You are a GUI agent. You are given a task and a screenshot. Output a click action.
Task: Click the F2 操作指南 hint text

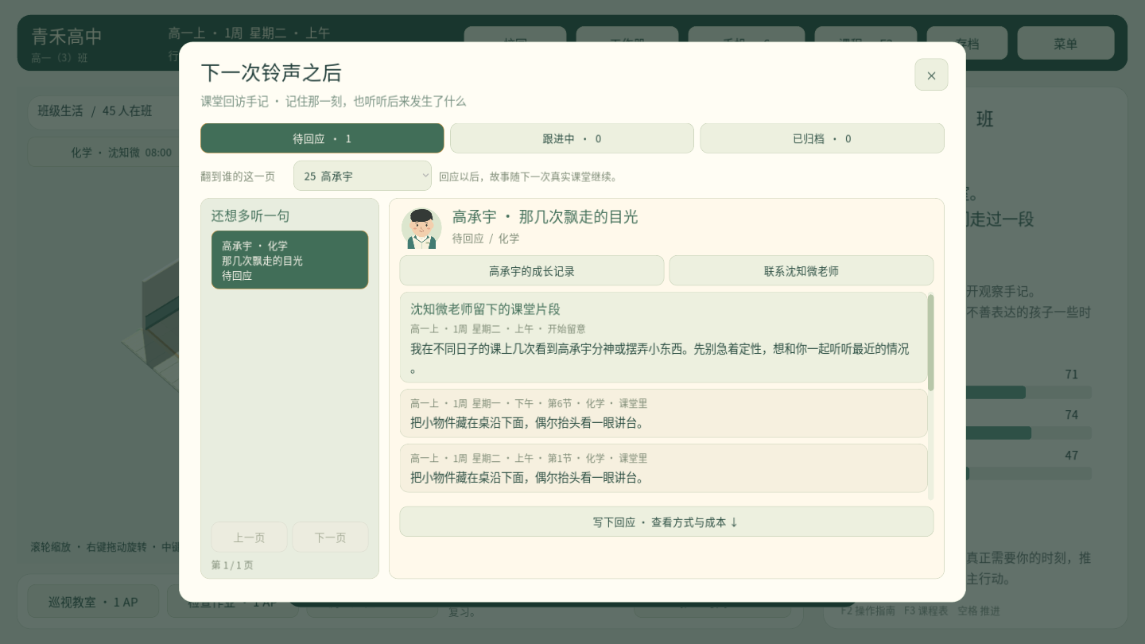coord(867,611)
